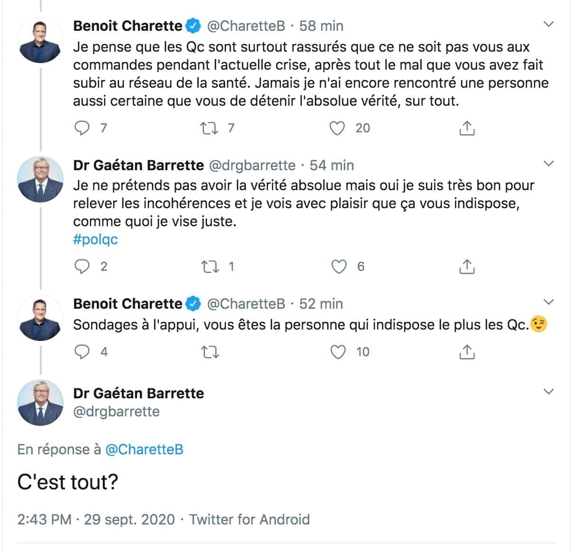Click the Twitter for Android source link
The width and height of the screenshot is (571, 552).
click(x=249, y=519)
